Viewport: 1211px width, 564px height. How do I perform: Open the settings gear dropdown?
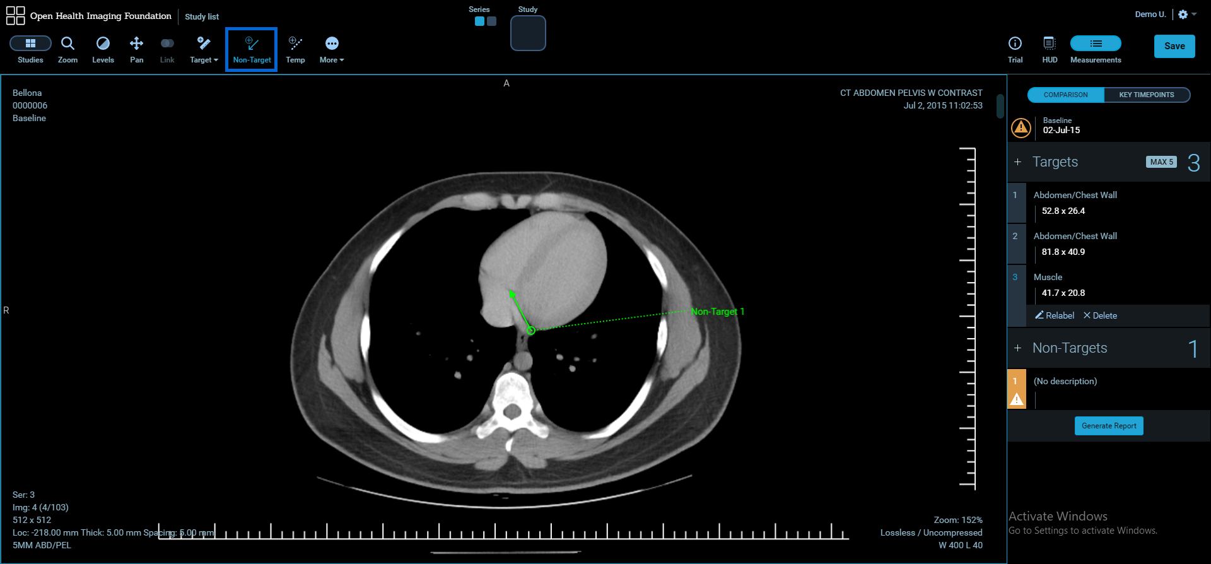click(x=1186, y=15)
